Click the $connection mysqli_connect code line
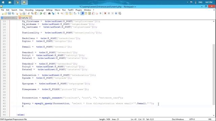The height and width of the screenshot is (121, 216). (x=72, y=98)
